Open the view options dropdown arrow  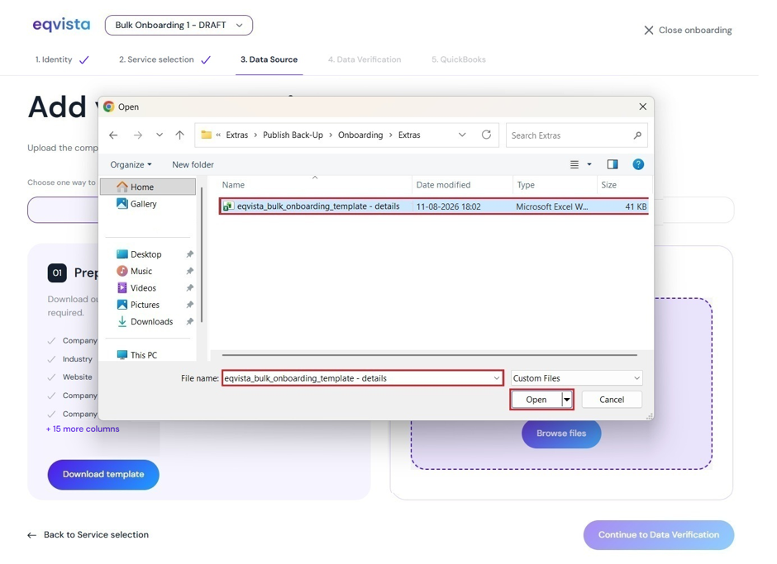589,164
